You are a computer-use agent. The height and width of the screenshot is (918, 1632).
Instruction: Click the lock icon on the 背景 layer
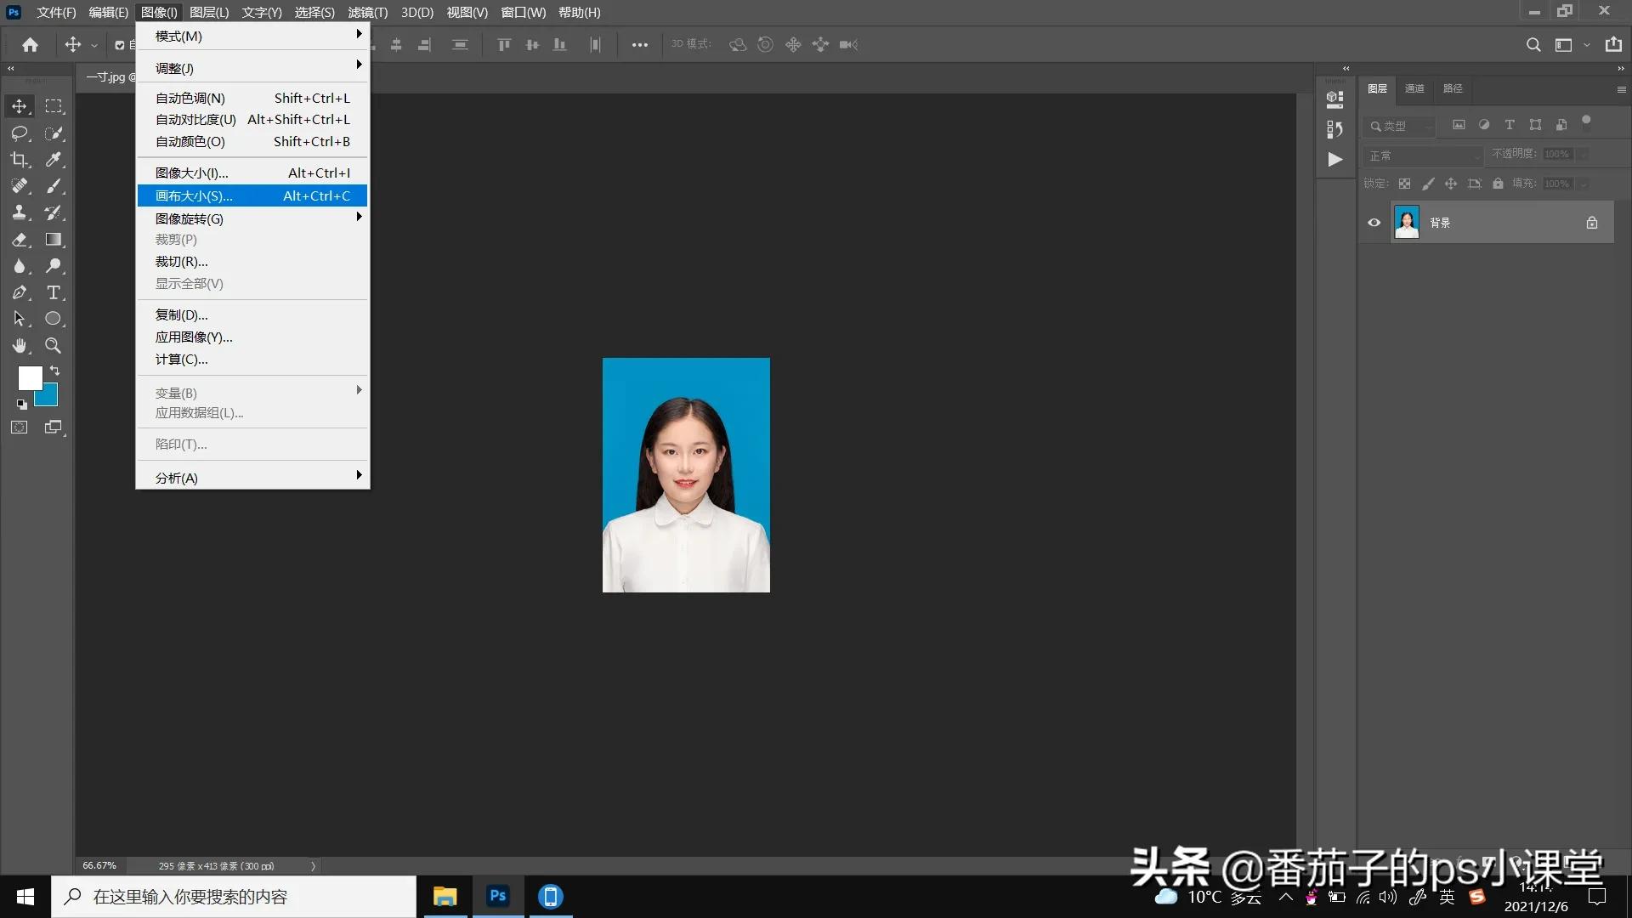[x=1591, y=222]
